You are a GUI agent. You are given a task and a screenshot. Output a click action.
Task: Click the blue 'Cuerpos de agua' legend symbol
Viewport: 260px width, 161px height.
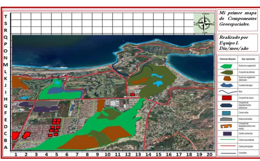227,85
